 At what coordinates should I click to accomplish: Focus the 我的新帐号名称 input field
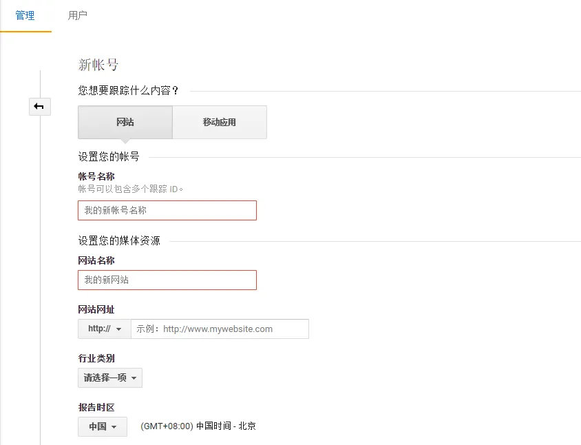tap(167, 210)
